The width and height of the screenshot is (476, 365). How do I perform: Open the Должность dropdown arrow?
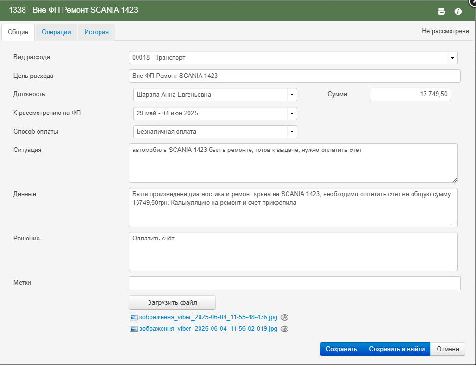292,95
